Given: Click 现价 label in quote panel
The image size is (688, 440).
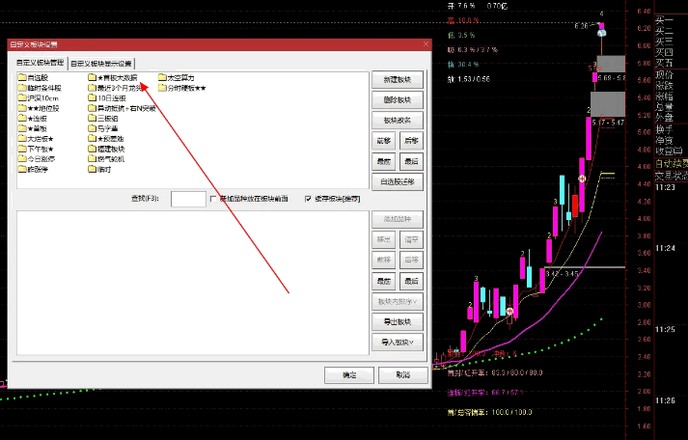Looking at the screenshot, I should [664, 75].
